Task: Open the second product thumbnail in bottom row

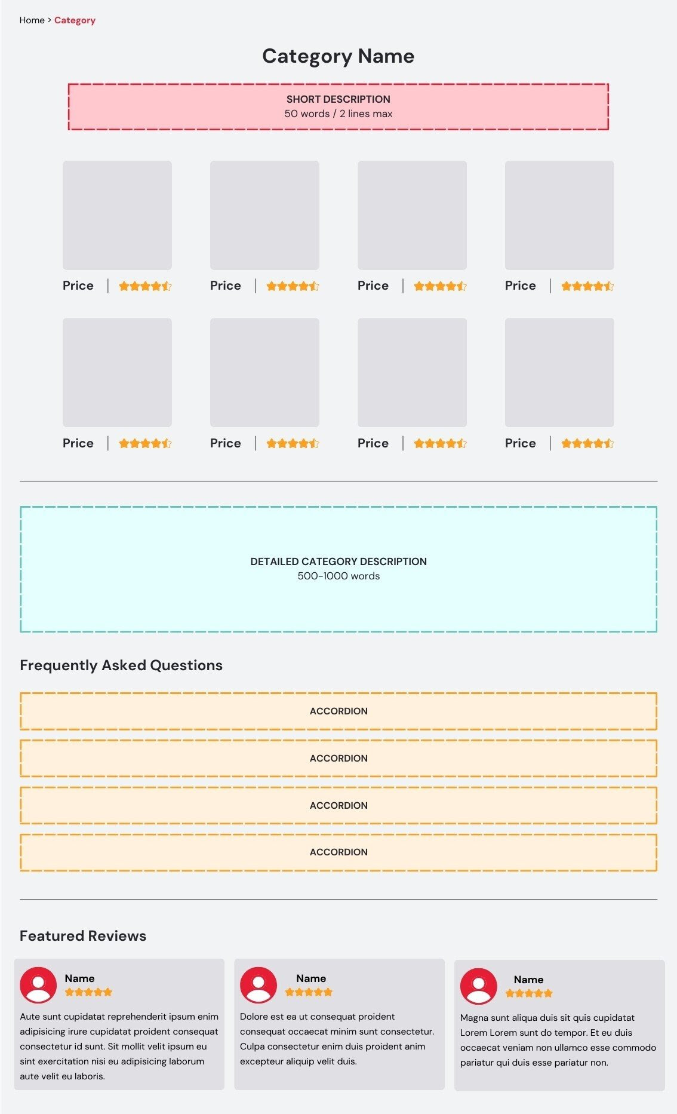Action: 264,373
